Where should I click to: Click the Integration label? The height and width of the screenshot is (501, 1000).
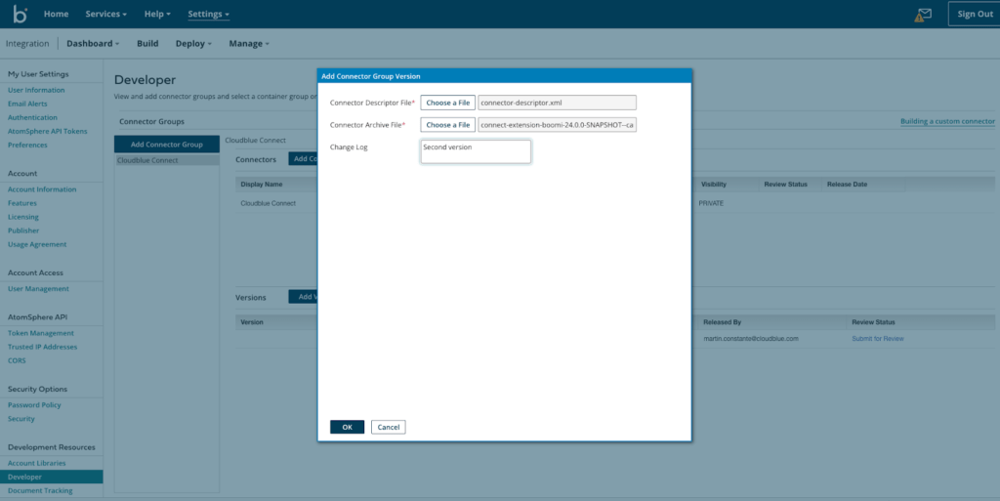[27, 43]
